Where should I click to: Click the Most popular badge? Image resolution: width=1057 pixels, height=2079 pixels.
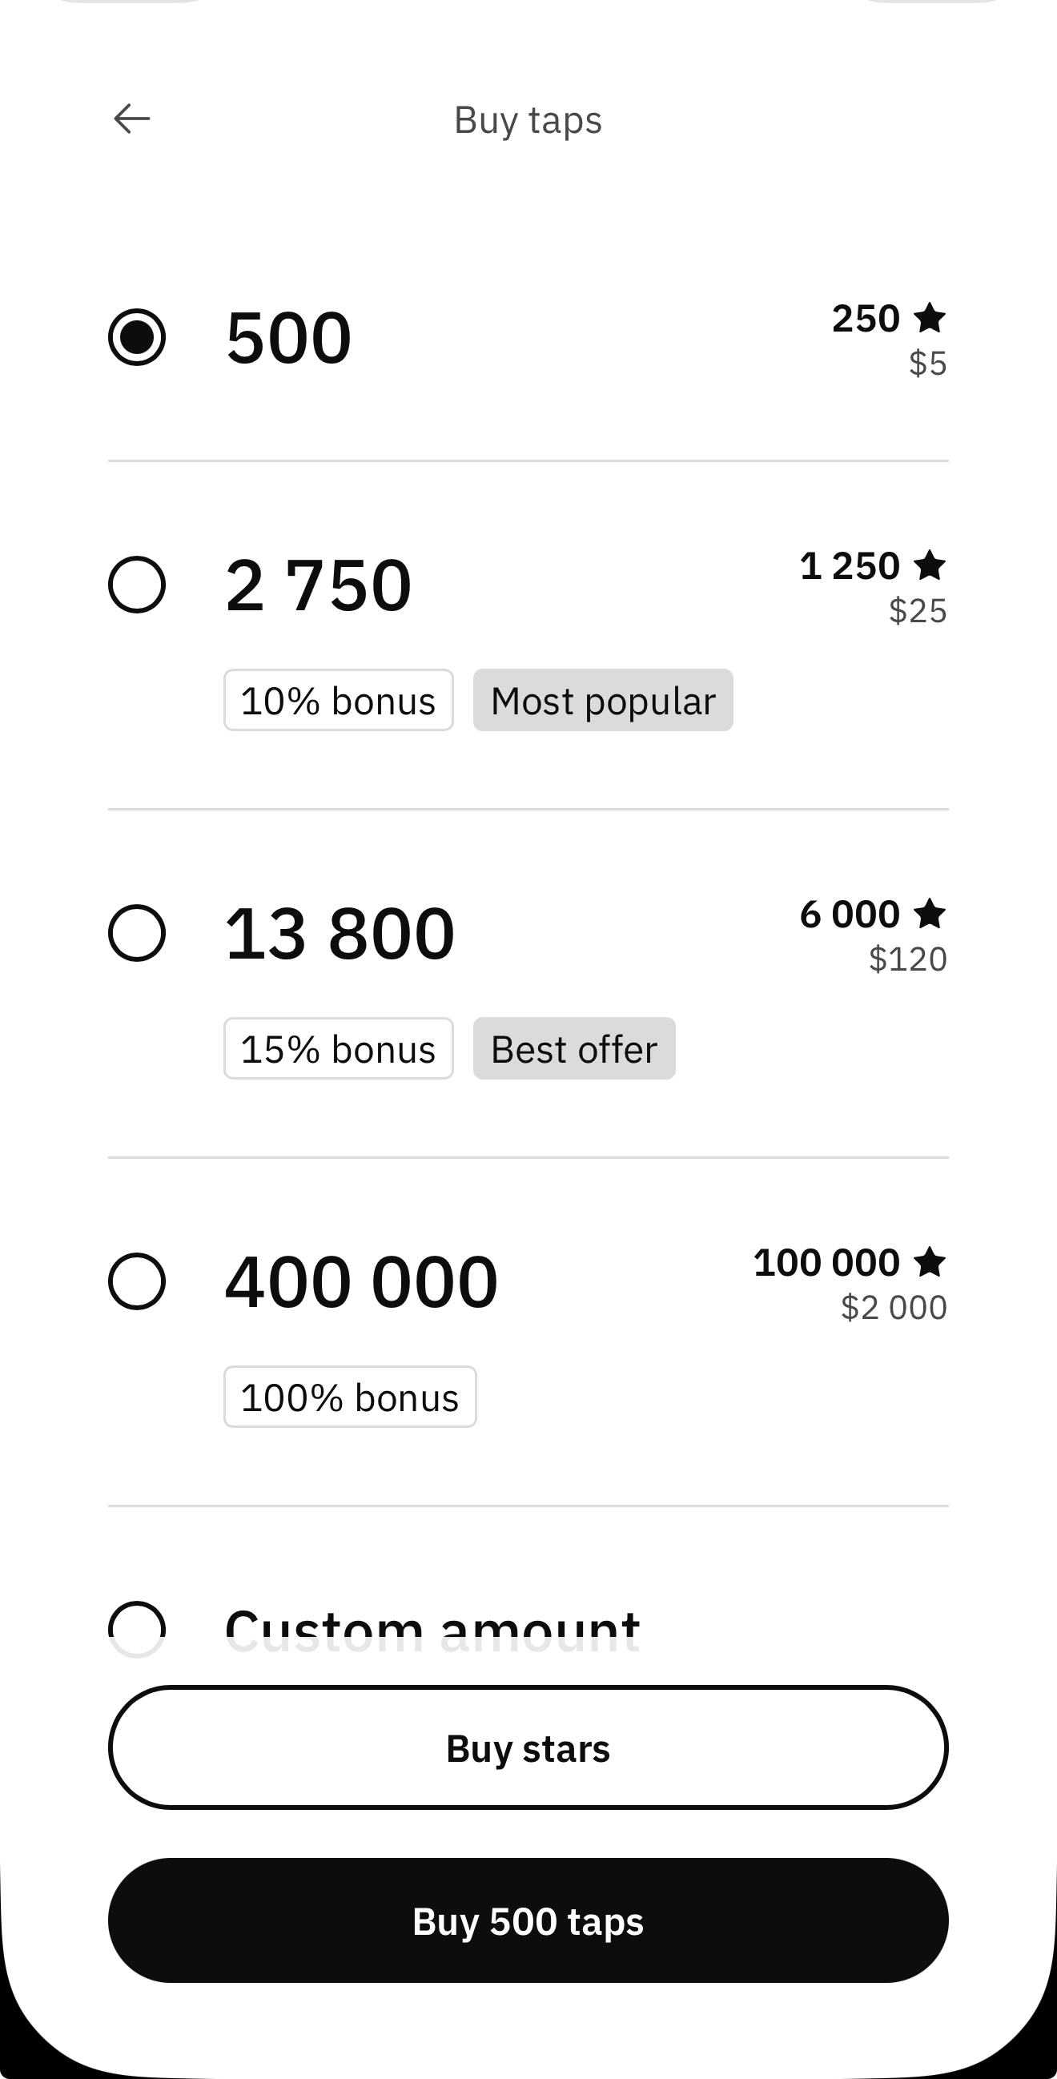pos(603,700)
